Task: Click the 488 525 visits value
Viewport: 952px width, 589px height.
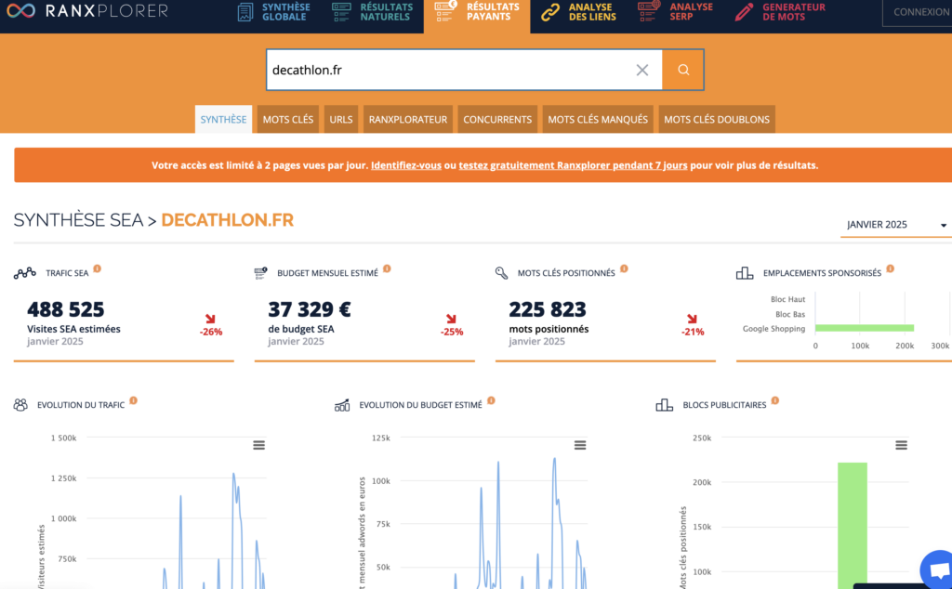Action: click(x=66, y=309)
